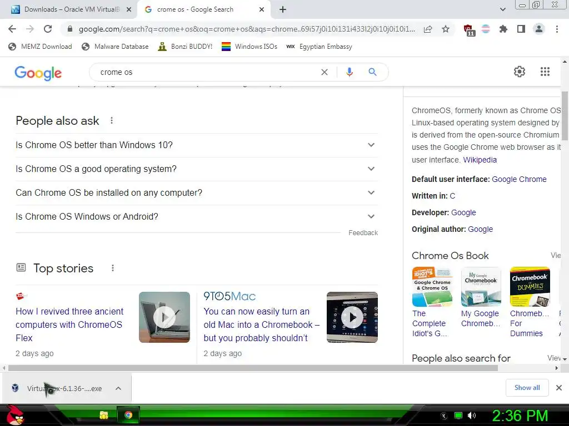Viewport: 569px width, 426px height.
Task: Open MEMZ Download bookmark
Action: click(40, 47)
